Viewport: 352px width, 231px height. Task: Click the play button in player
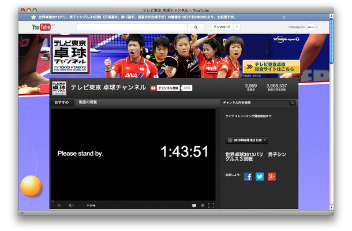pyautogui.click(x=59, y=205)
